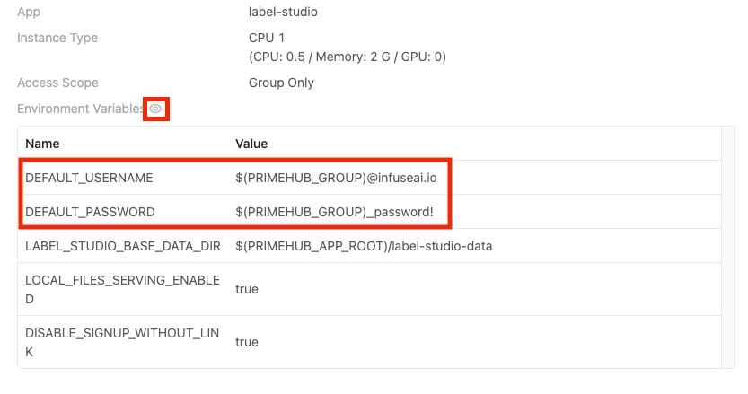Click the Access Scope label
748x394 pixels.
click(x=57, y=83)
